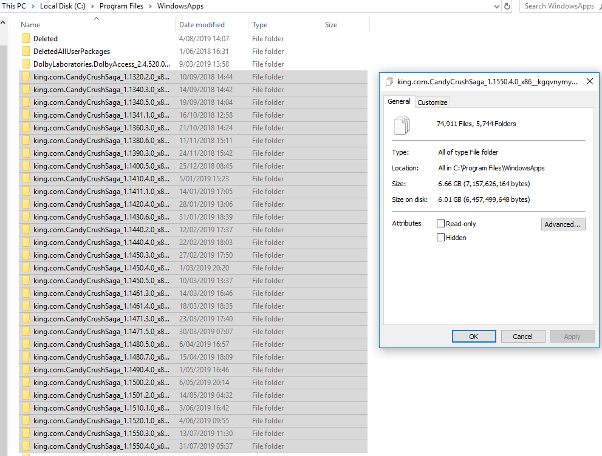
Task: Click folder icon of CandyCrushSaga_1.1390.3.0
Action: point(26,153)
